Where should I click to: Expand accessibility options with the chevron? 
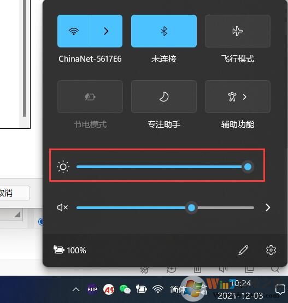tap(245, 97)
